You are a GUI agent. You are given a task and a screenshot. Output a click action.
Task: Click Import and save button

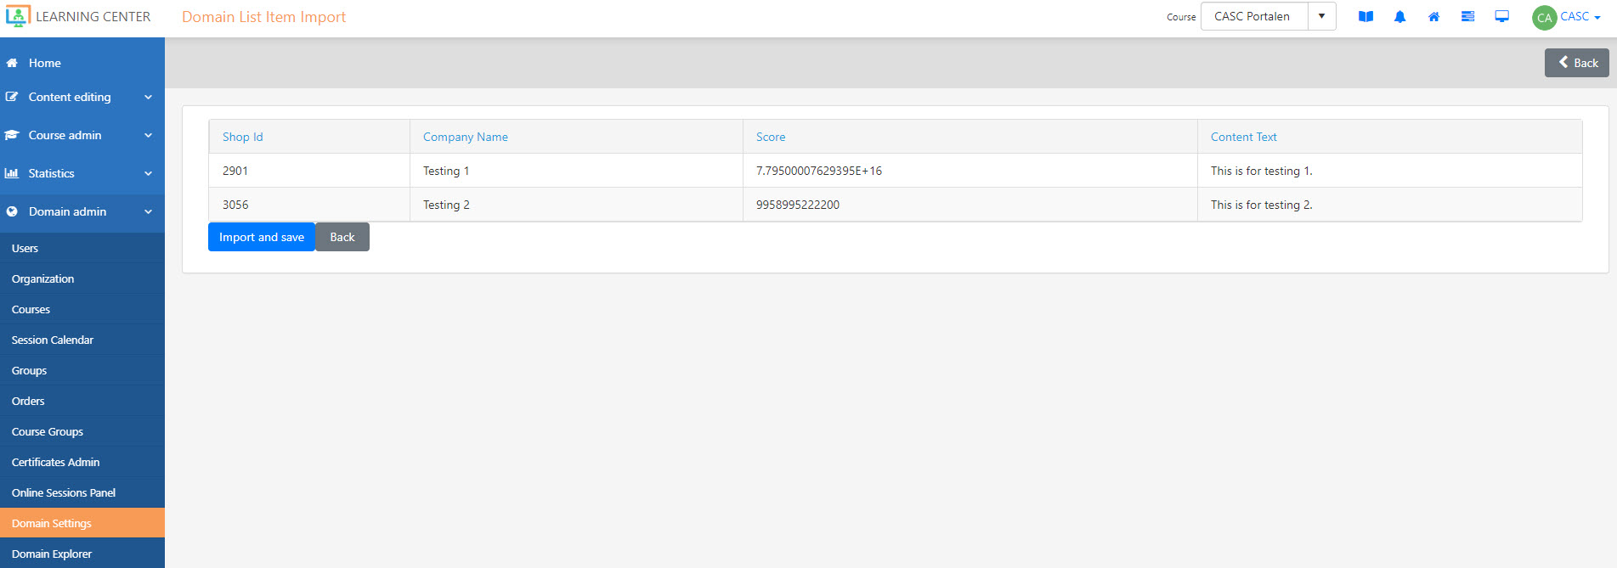(x=261, y=238)
